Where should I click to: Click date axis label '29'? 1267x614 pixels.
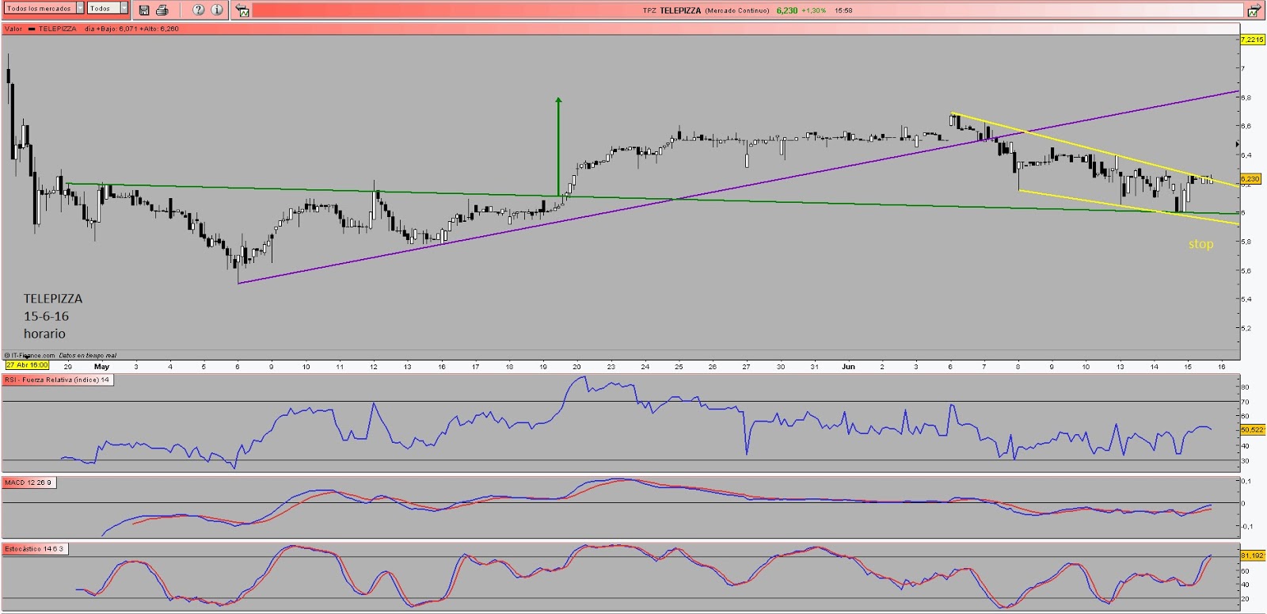click(68, 367)
